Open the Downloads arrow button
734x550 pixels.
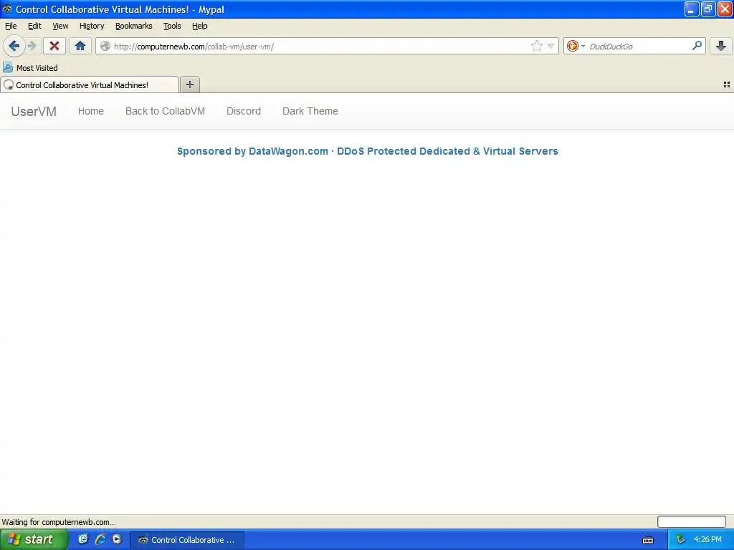pyautogui.click(x=721, y=46)
